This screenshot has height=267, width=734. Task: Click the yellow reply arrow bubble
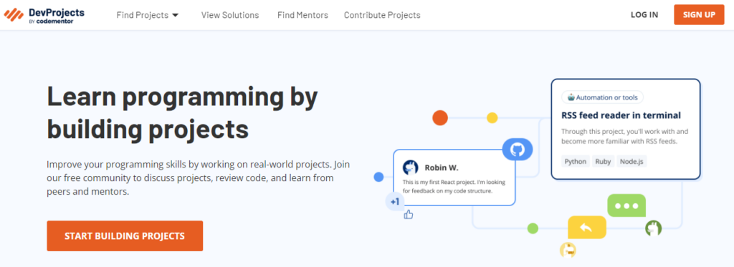point(586,228)
